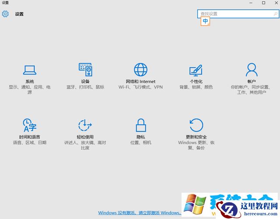Screen dimensions: 280x219
Task: Click the description Wi-Fi、飞行模式、VPN
Action: [141, 87]
